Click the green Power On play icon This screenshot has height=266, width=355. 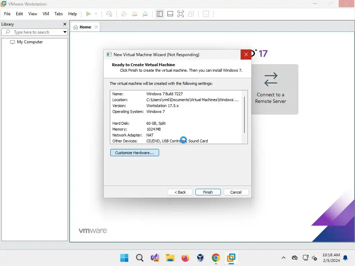[88, 14]
